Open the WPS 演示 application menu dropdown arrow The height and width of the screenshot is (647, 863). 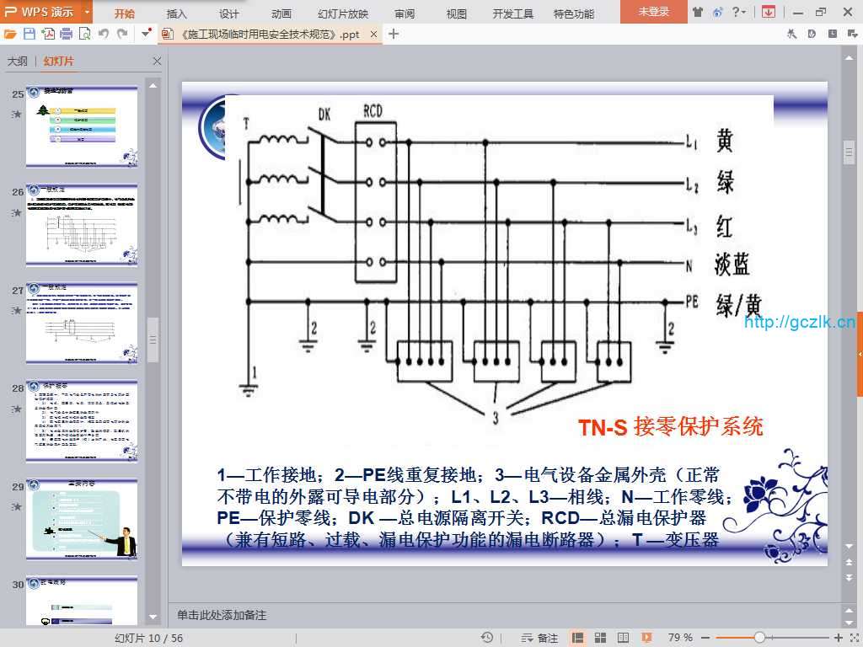(87, 12)
